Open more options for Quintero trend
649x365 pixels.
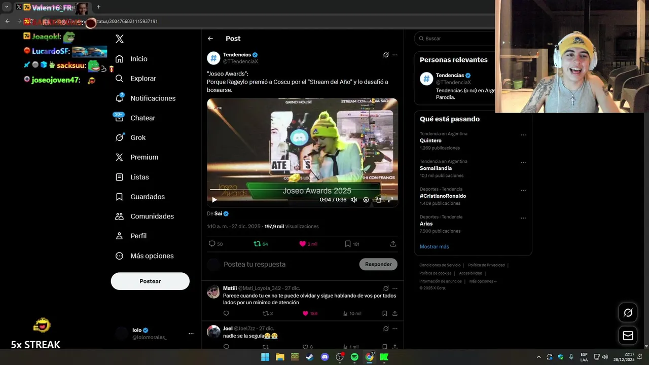coord(523,135)
